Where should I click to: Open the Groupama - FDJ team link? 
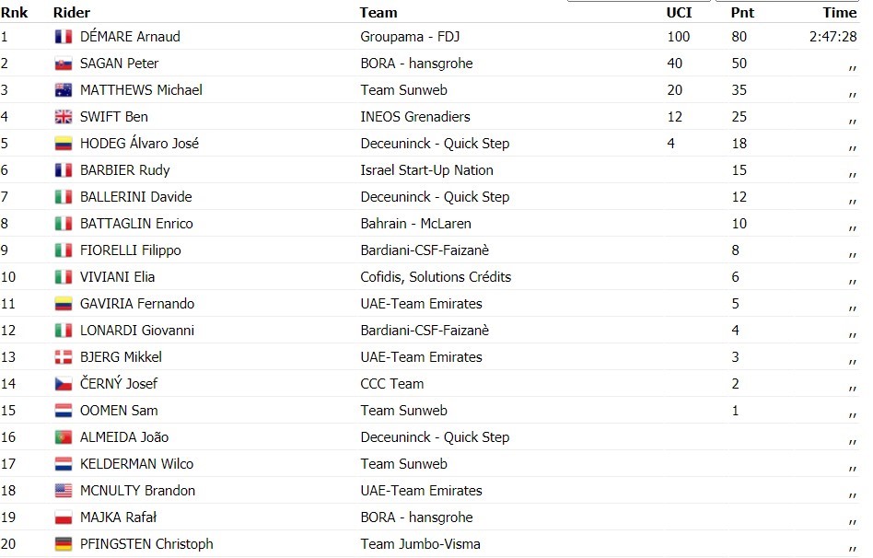410,37
